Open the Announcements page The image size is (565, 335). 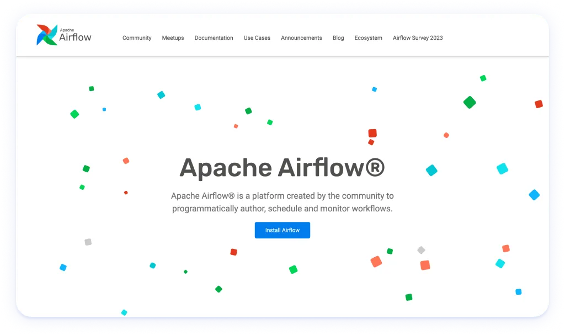pyautogui.click(x=301, y=38)
